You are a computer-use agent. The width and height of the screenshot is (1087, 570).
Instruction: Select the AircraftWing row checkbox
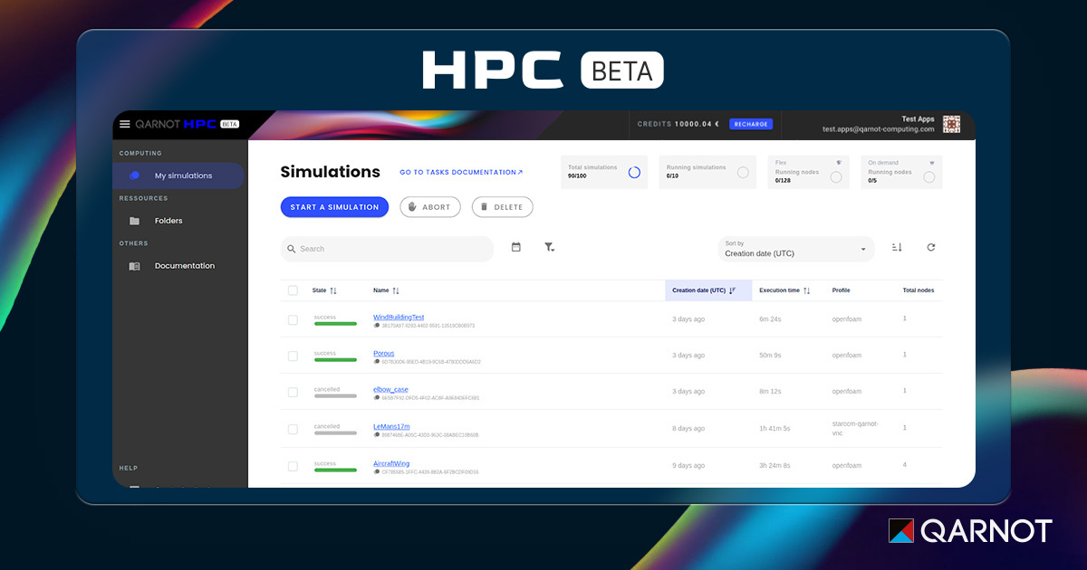(293, 467)
